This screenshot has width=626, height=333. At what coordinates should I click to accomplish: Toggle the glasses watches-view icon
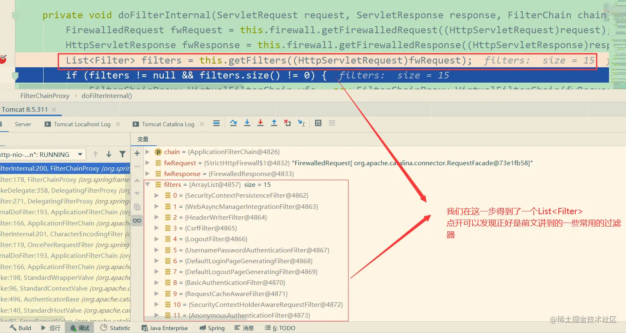tap(137, 220)
